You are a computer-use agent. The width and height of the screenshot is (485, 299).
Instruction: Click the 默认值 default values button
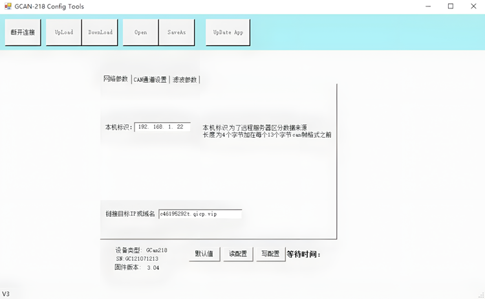pos(205,254)
